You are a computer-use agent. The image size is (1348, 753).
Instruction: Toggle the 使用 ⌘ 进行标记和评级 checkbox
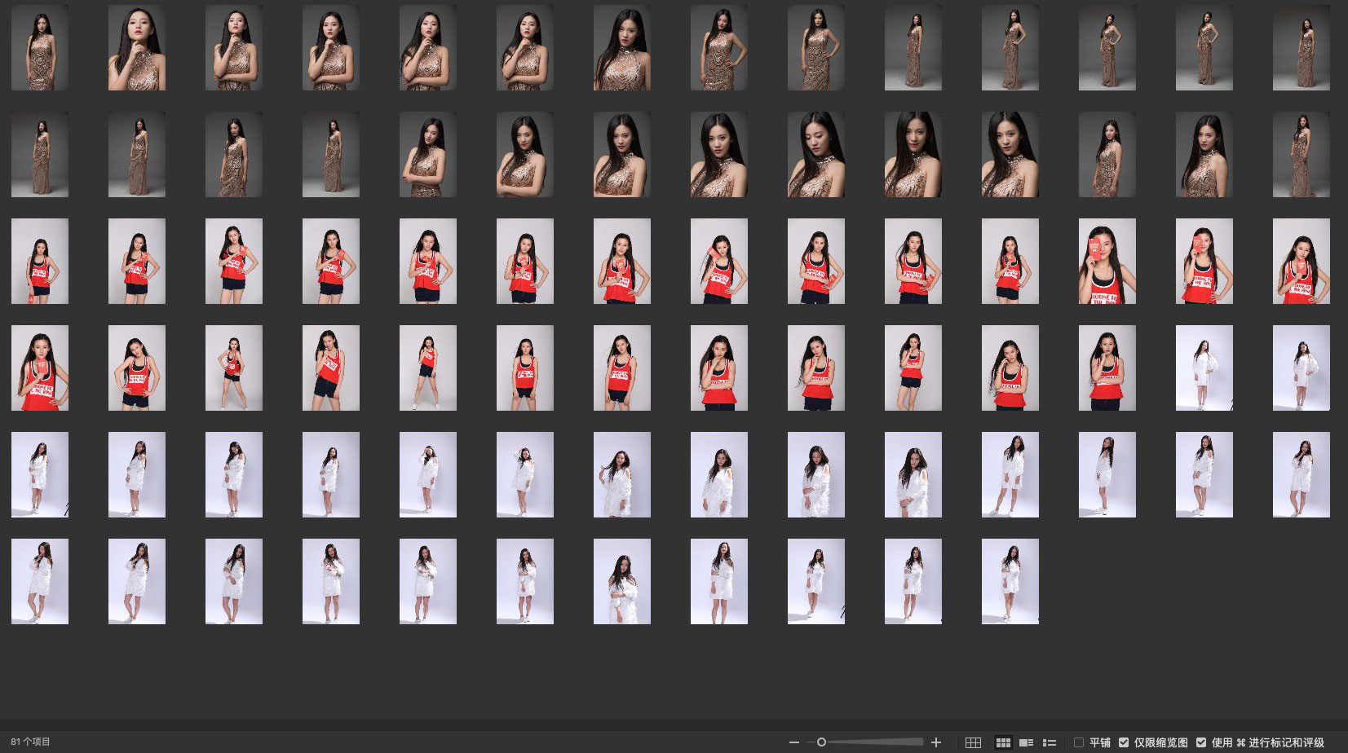pyautogui.click(x=1201, y=742)
